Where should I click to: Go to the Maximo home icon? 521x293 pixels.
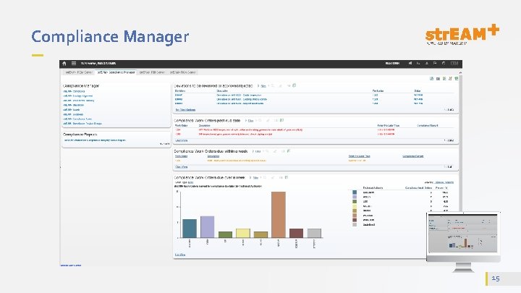[64, 63]
